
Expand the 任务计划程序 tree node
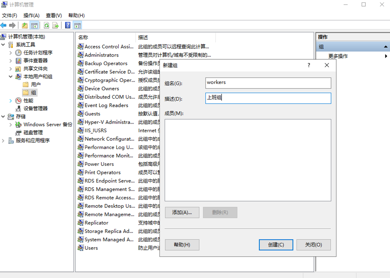click(x=11, y=53)
